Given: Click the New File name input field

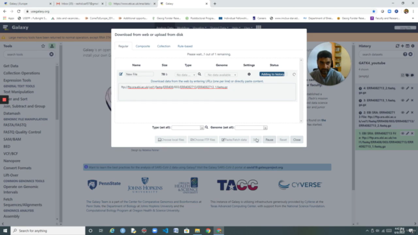Looking at the screenshot, I should (139, 74).
